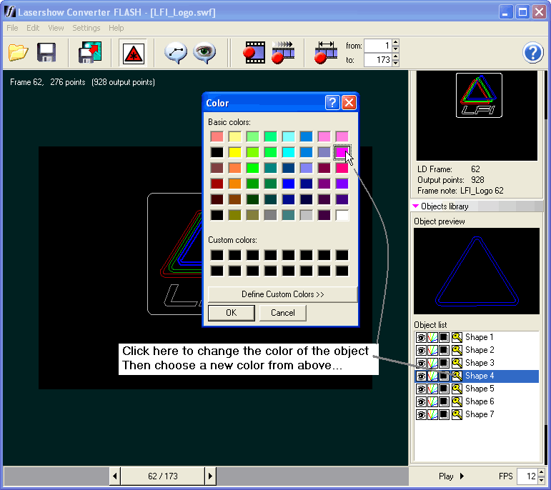551x490 pixels.
Task: Click the key icon for Shape 6
Action: pyautogui.click(x=457, y=401)
